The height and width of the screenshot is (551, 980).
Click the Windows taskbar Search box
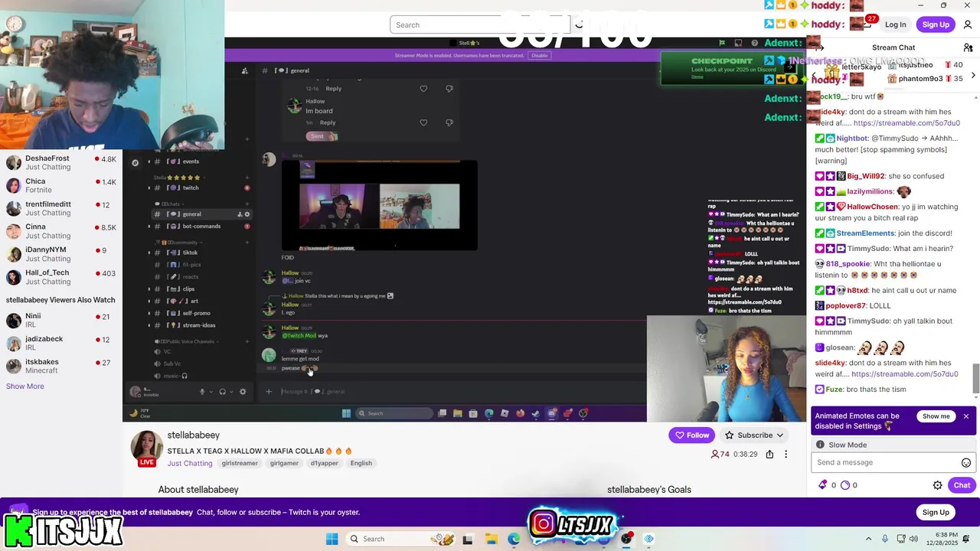(x=400, y=539)
